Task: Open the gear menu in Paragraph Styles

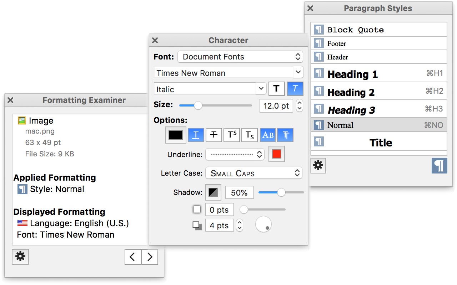Action: pyautogui.click(x=318, y=165)
